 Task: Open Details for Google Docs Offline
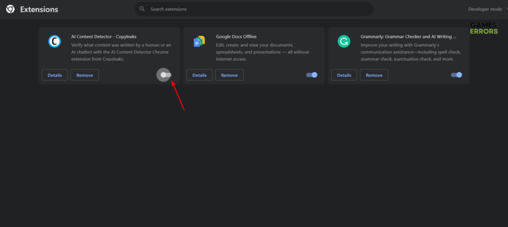[x=199, y=75]
